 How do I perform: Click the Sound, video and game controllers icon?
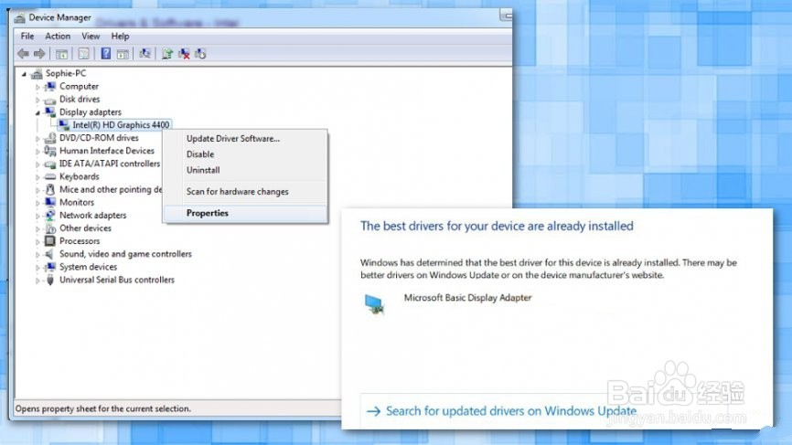click(x=50, y=254)
